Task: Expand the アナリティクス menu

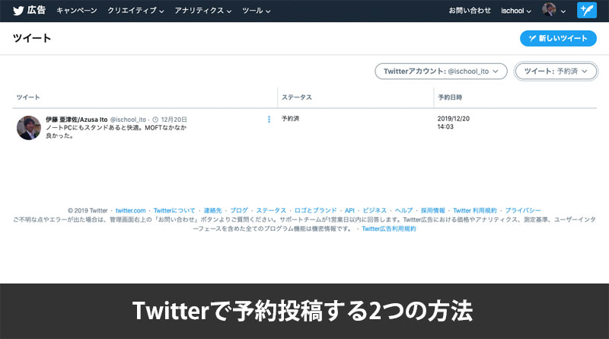Action: point(202,11)
